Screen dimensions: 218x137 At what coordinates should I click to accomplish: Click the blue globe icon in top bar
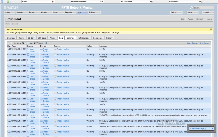2,1
